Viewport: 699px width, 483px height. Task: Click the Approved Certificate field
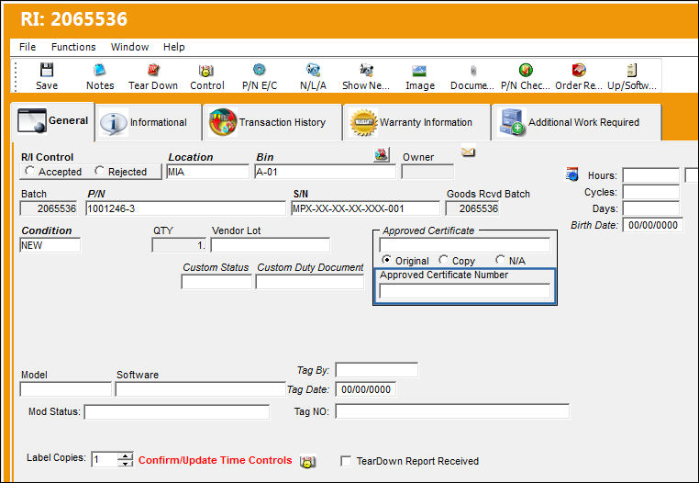click(x=464, y=245)
